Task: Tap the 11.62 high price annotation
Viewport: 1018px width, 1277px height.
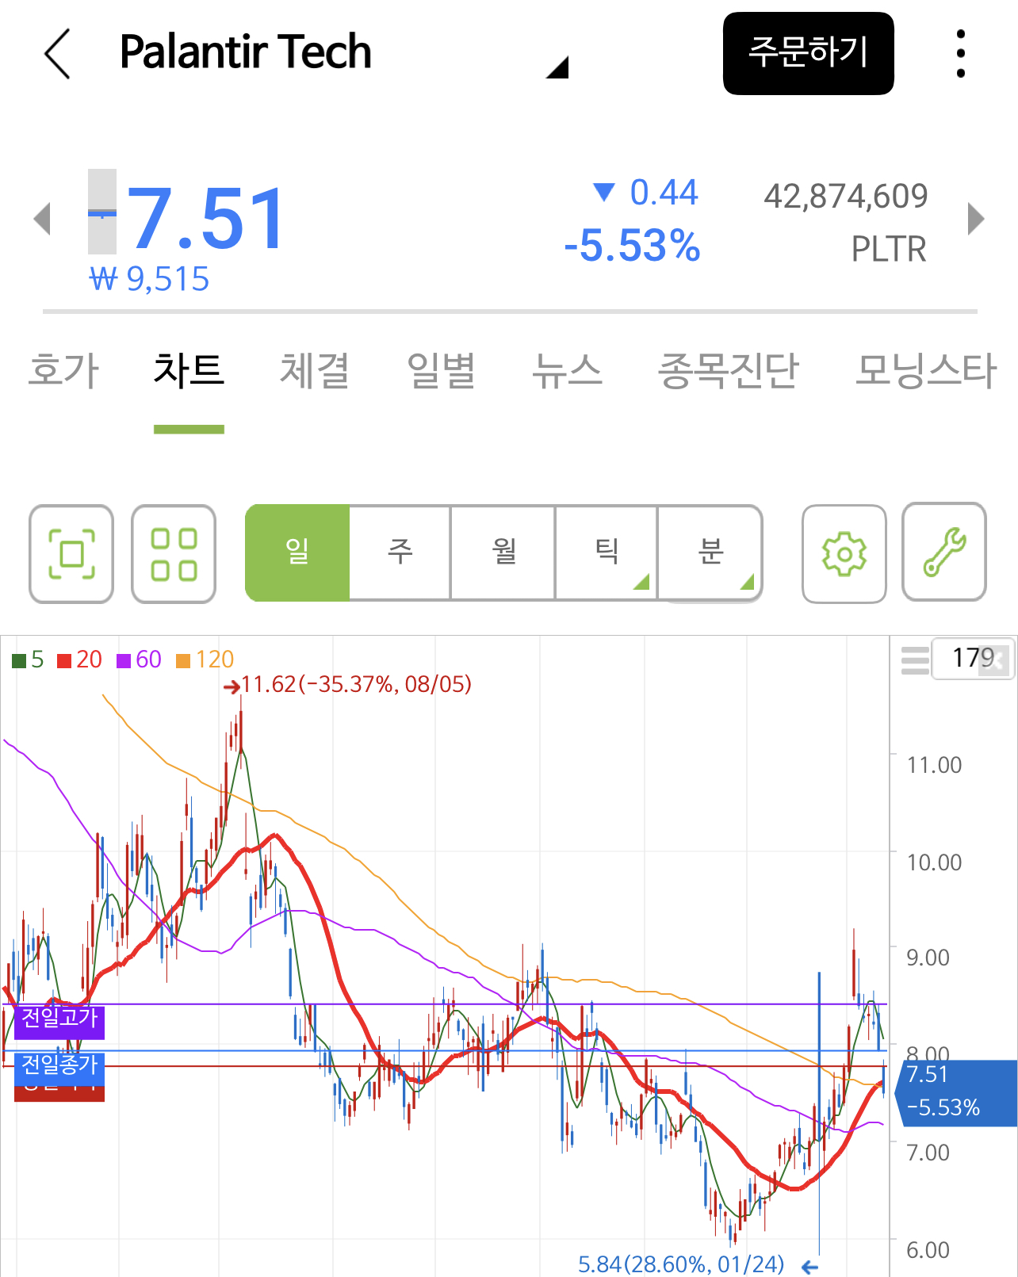Action: [x=355, y=684]
